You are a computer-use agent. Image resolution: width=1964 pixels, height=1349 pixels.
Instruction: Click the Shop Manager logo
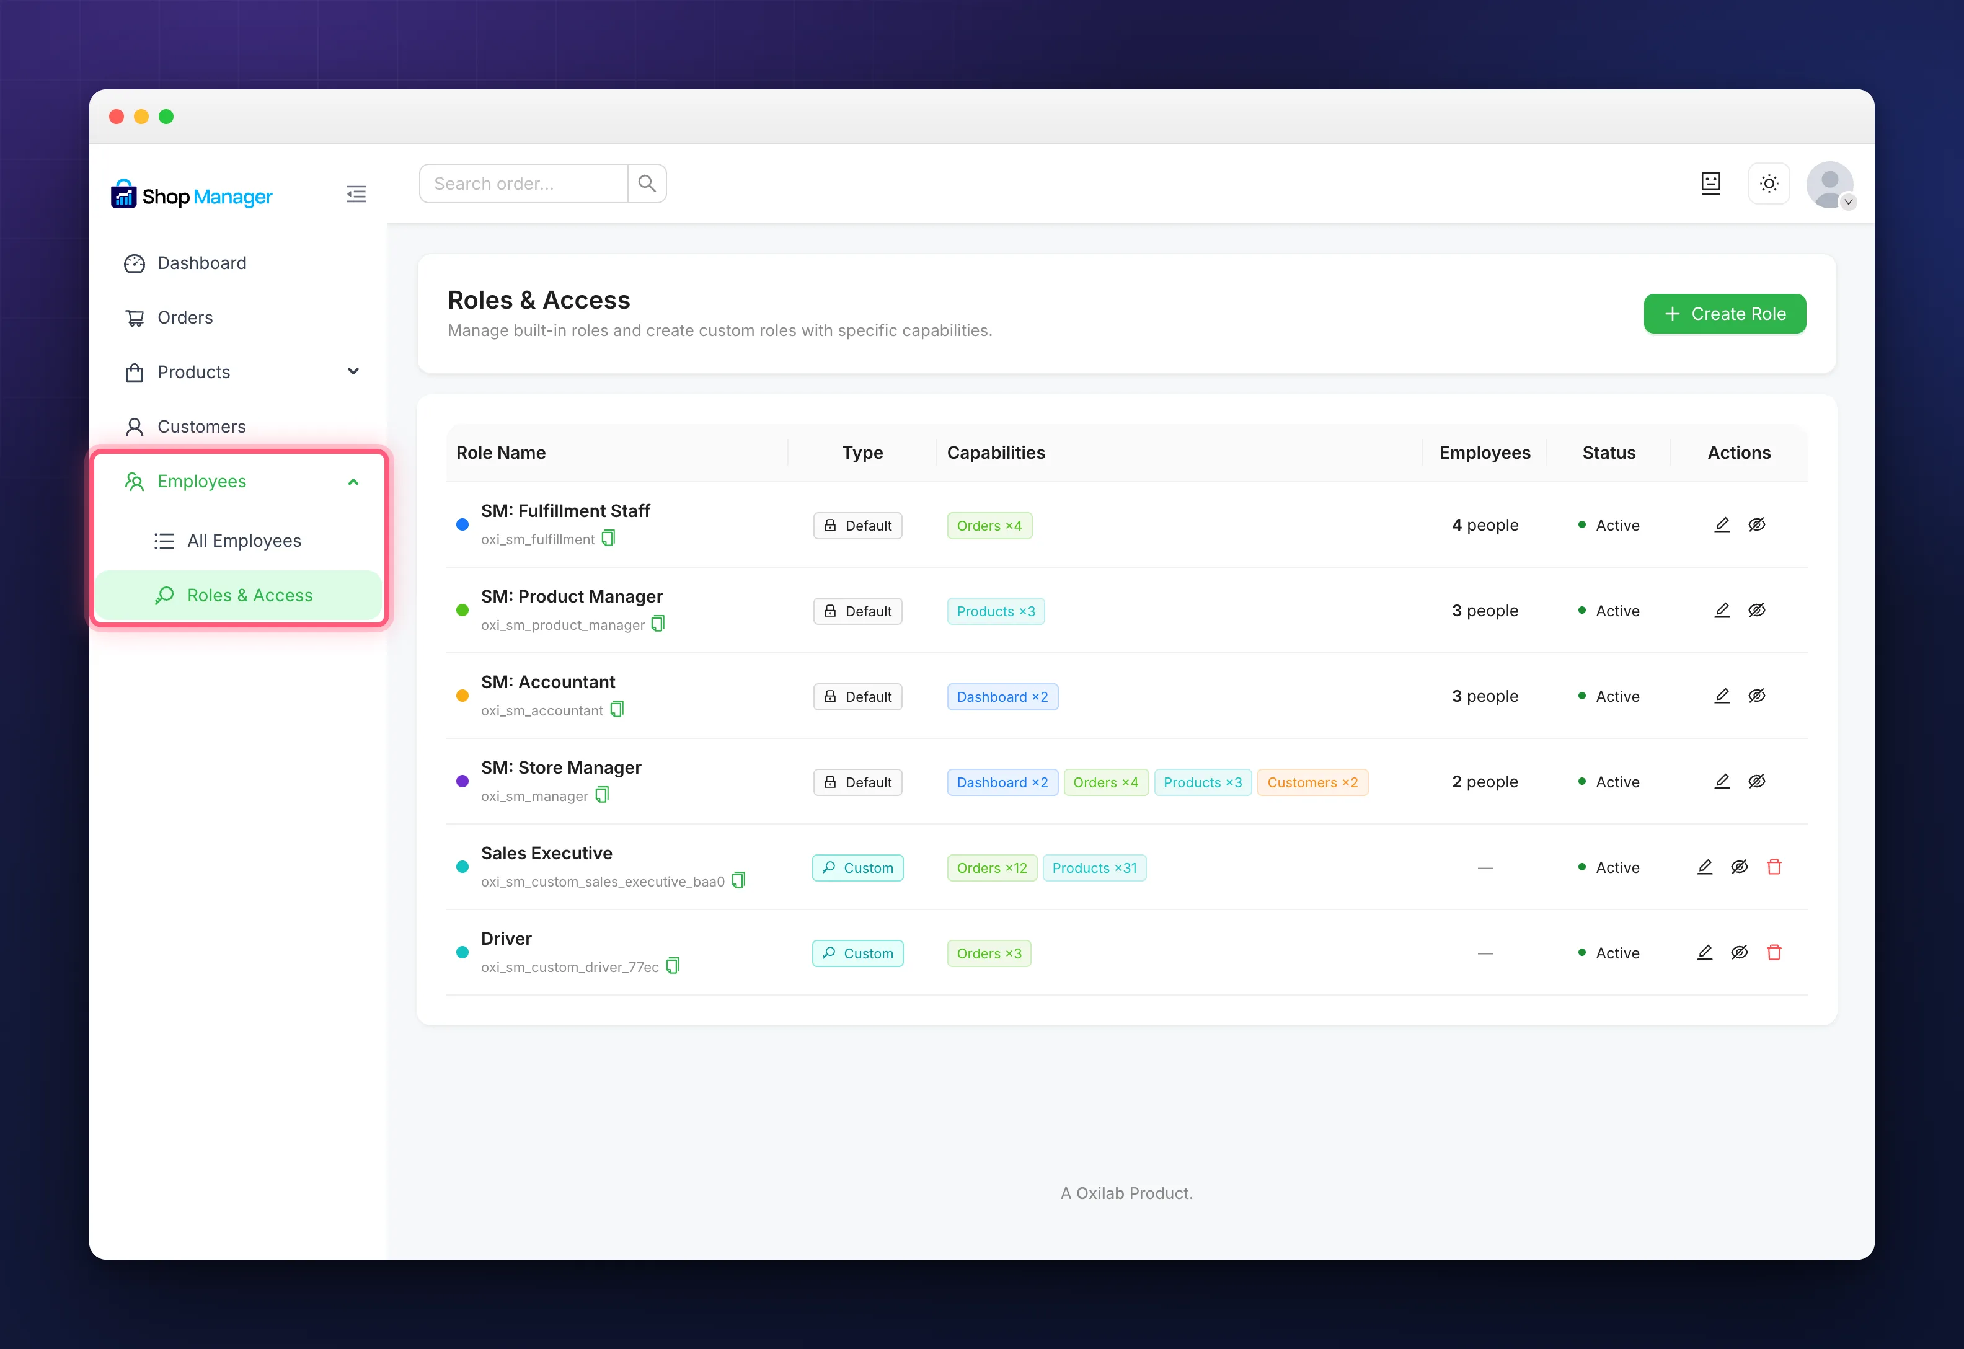coord(191,195)
